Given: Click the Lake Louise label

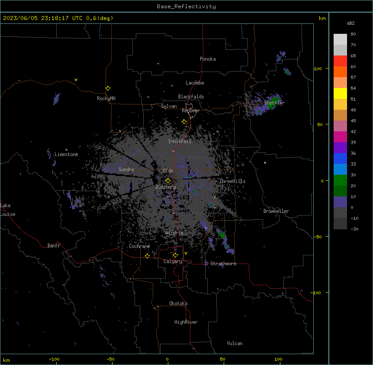Looking at the screenshot, I should click(x=8, y=210).
